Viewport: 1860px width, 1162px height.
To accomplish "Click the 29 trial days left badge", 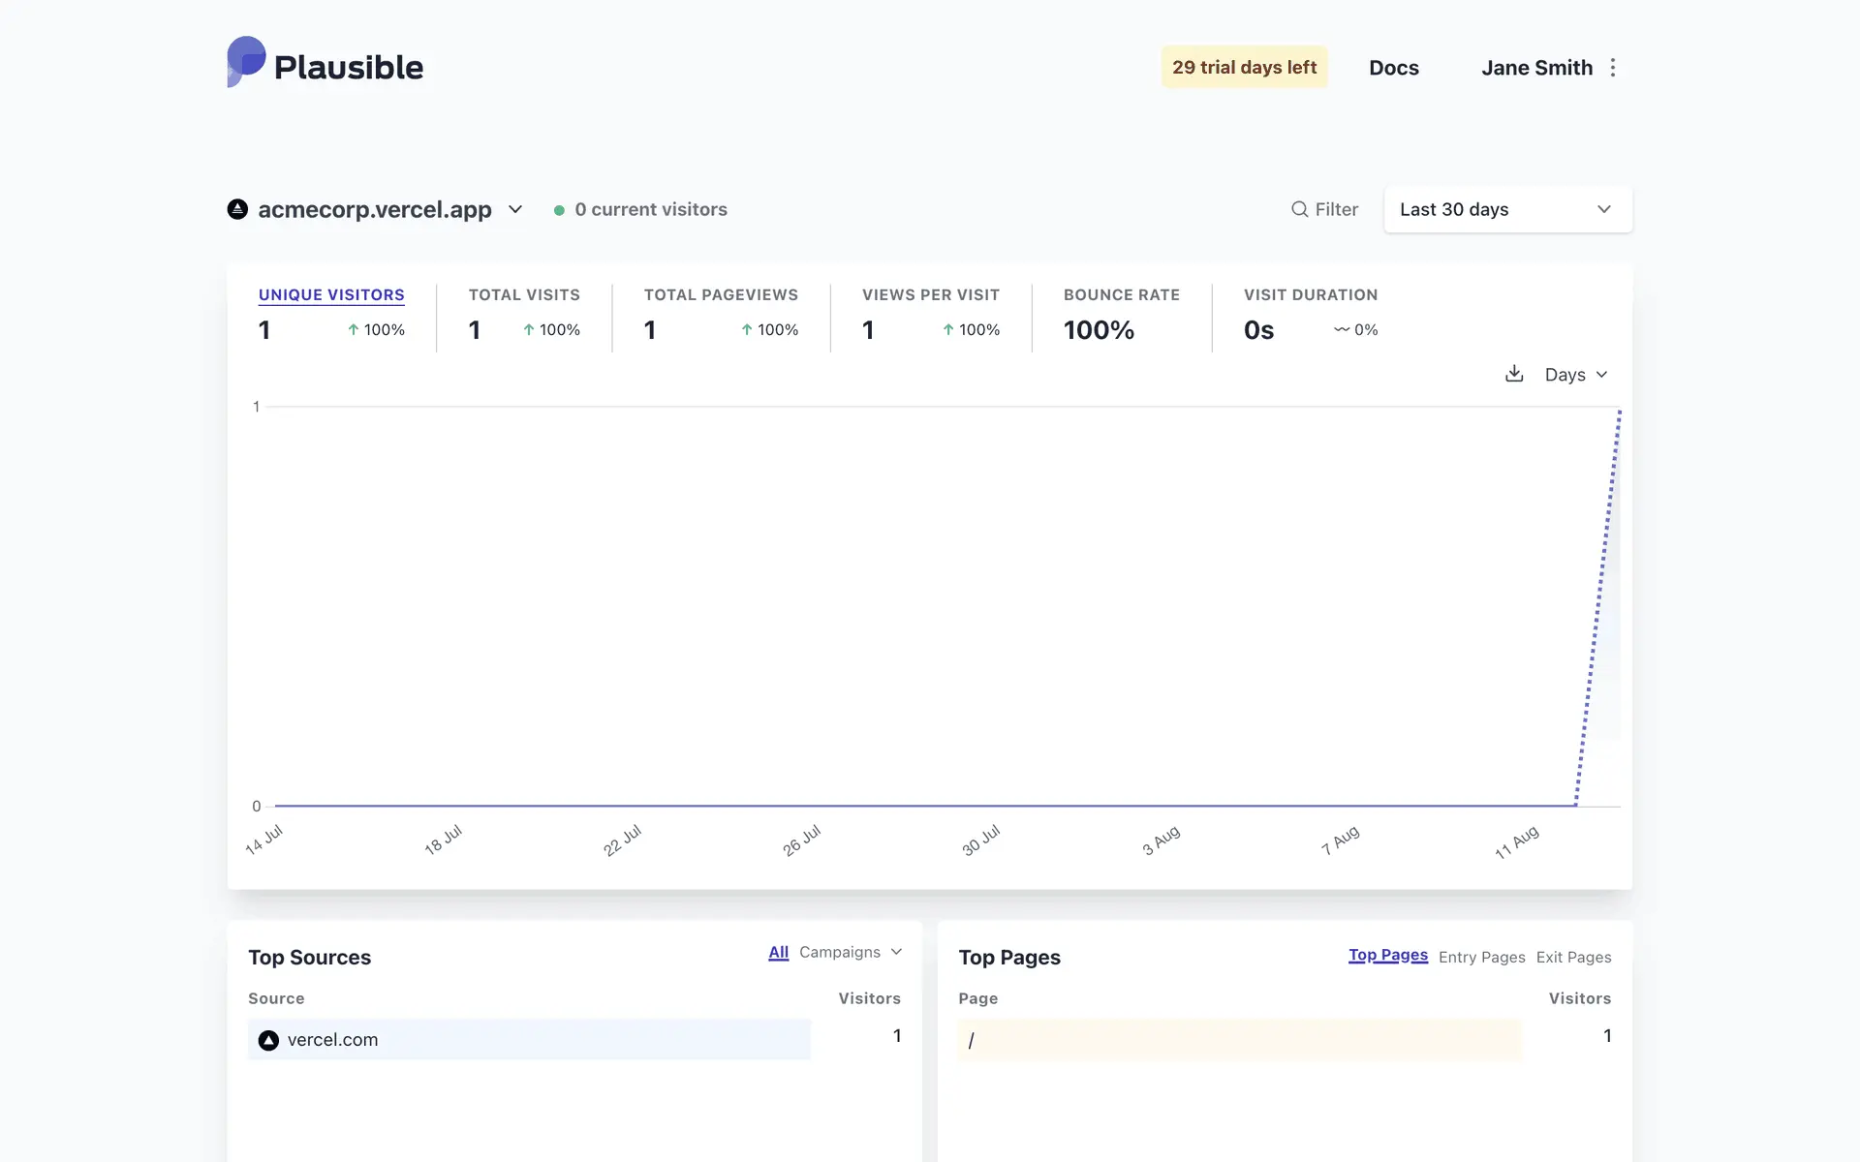I will pos(1244,67).
